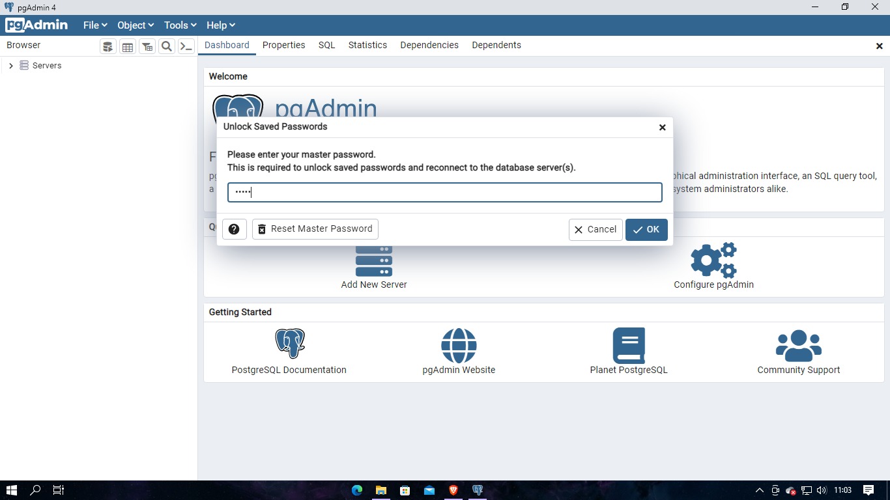Open Task View on the taskbar
The image size is (890, 500).
coord(59,490)
